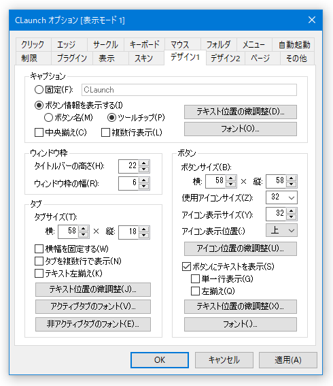Image resolution: width=333 pixels, height=386 pixels.
Task: Click caption テキスト位置の微調整(D) button
Action: 241,112
